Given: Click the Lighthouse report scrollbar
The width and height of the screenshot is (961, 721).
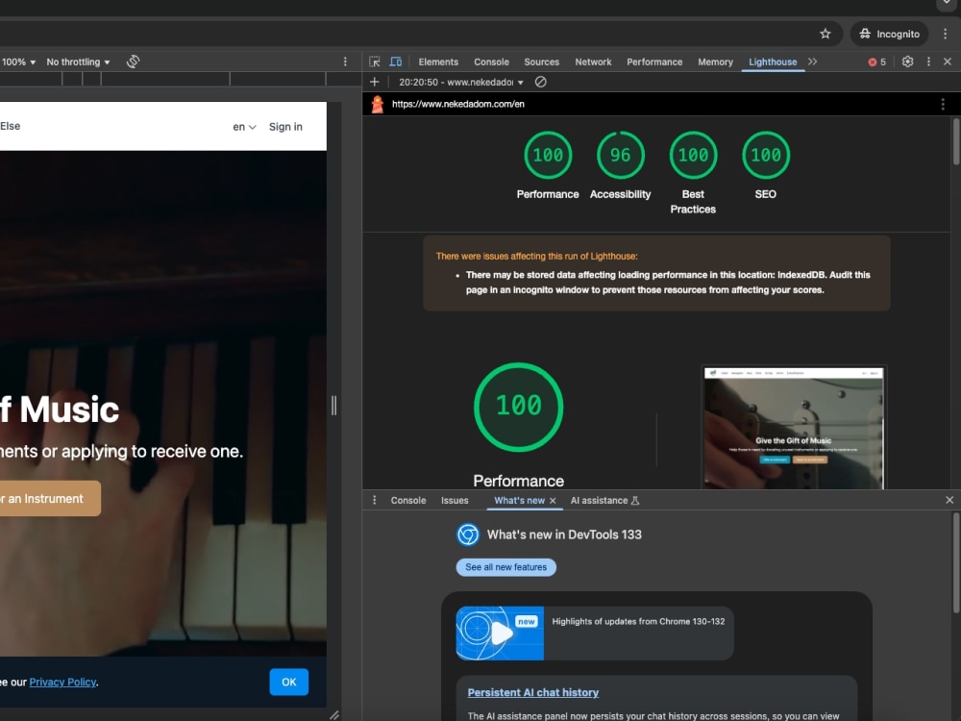Looking at the screenshot, I should [955, 141].
